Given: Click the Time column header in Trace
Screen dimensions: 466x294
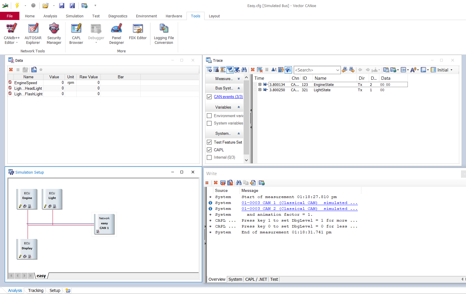Looking at the screenshot, I should tap(271, 78).
